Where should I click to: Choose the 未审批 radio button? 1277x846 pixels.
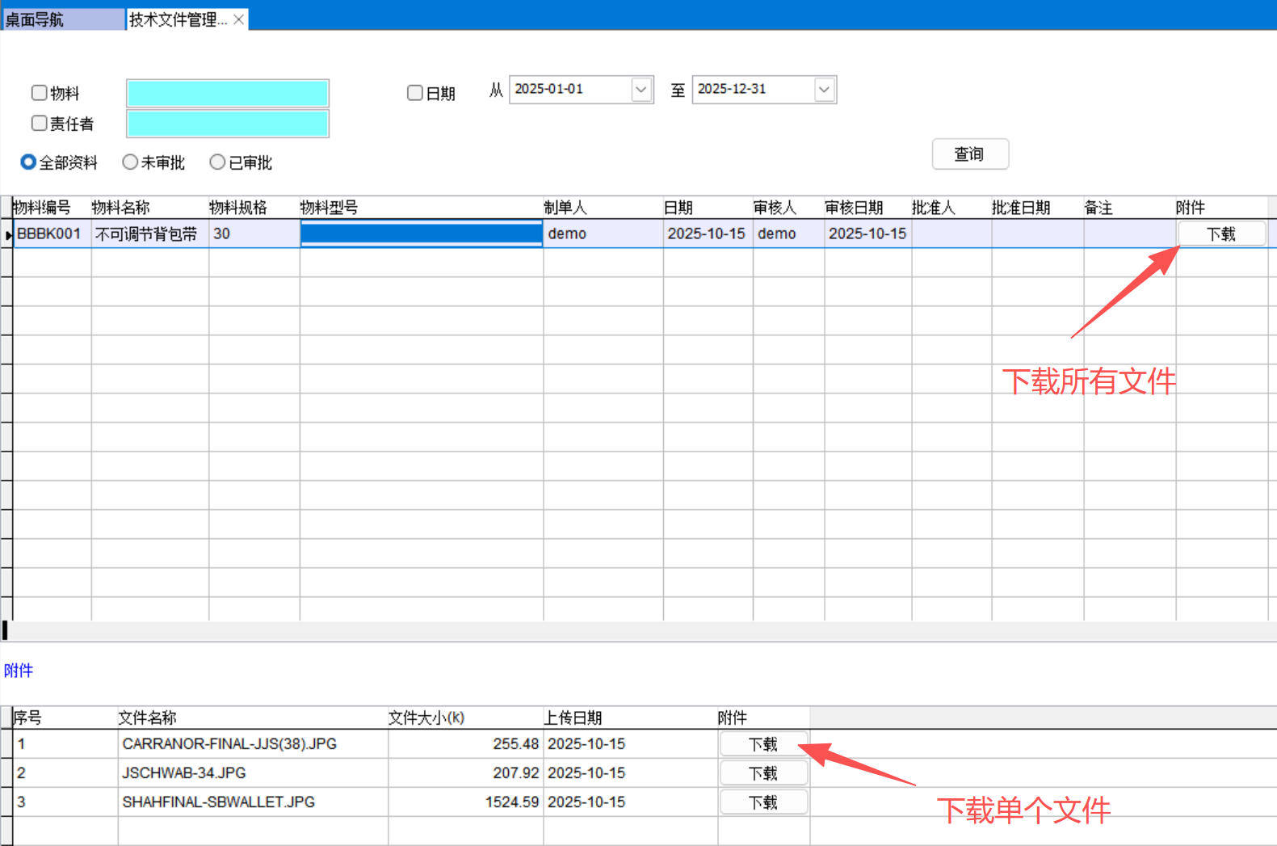(130, 162)
